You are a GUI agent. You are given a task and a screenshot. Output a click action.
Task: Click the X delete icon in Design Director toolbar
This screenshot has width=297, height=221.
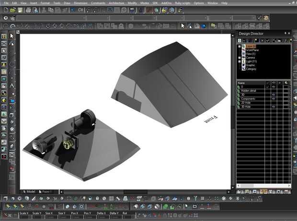pos(263,40)
